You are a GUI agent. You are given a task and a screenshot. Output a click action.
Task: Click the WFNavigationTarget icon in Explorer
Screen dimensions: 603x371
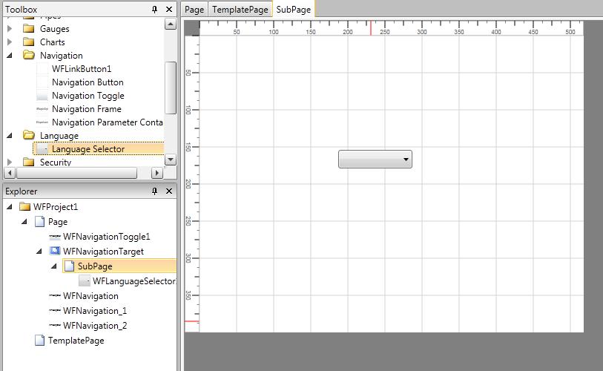55,252
